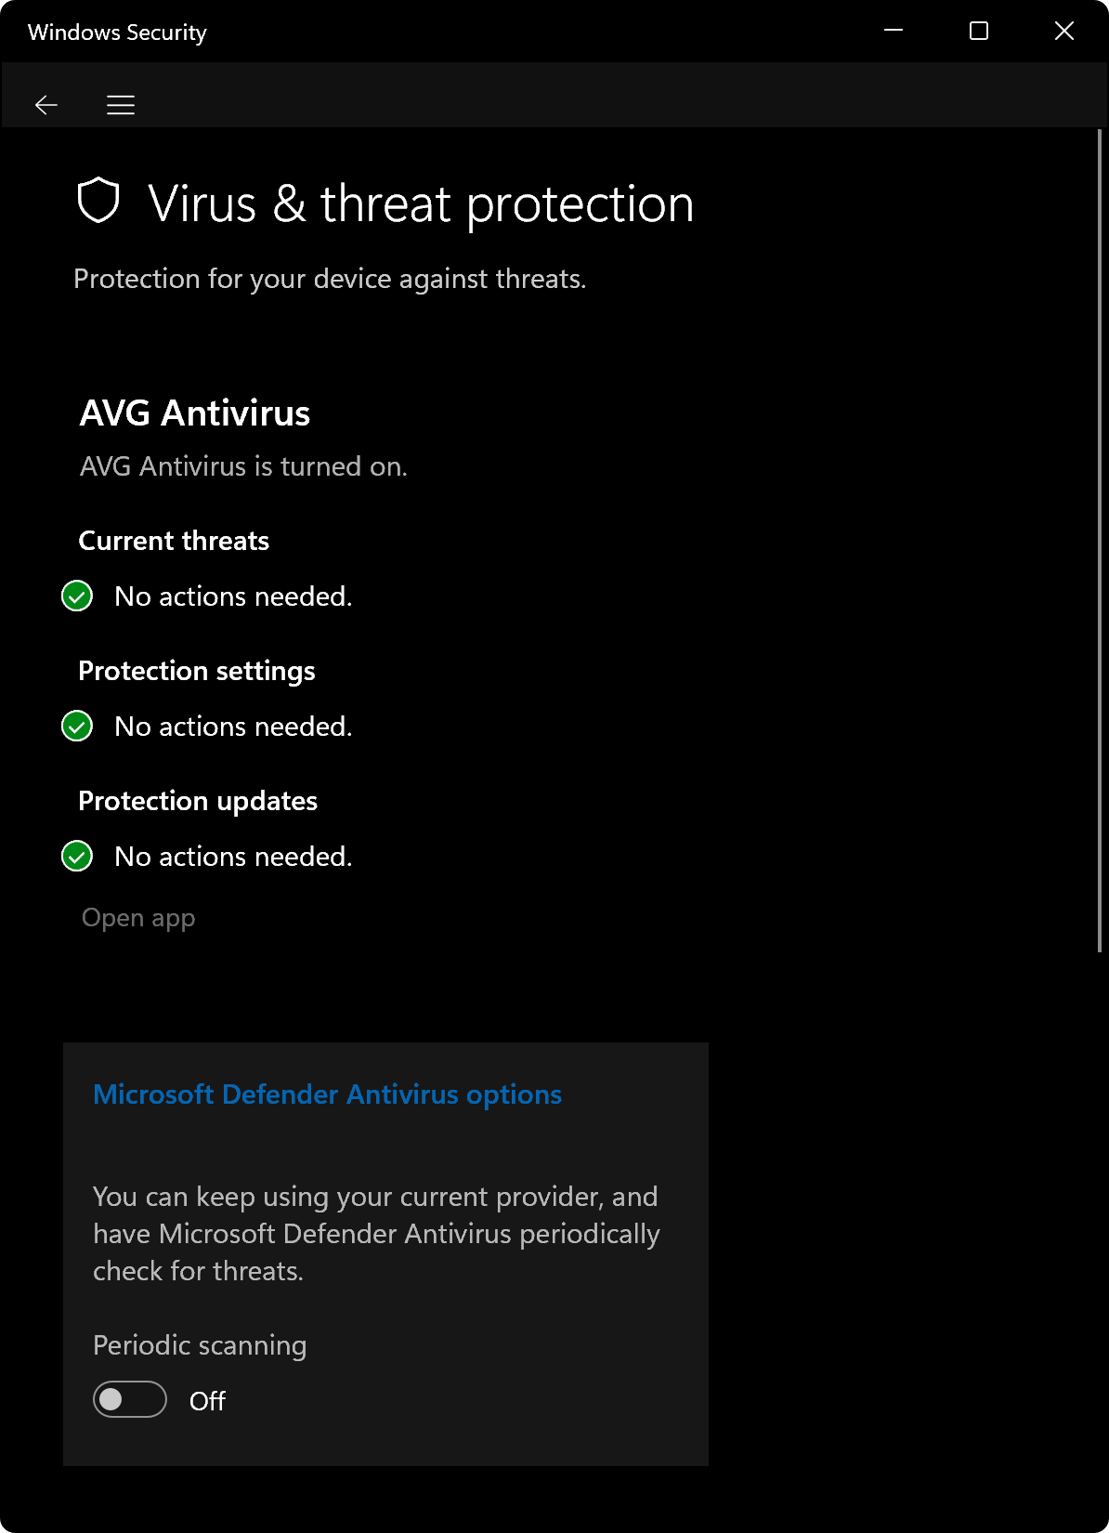The height and width of the screenshot is (1533, 1109).
Task: Click green checkmark under Current threats
Action: point(77,596)
